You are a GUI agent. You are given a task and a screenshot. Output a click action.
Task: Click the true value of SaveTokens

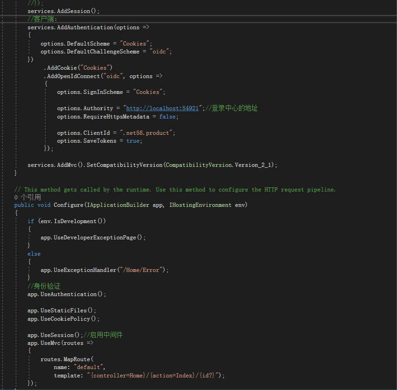click(133, 141)
